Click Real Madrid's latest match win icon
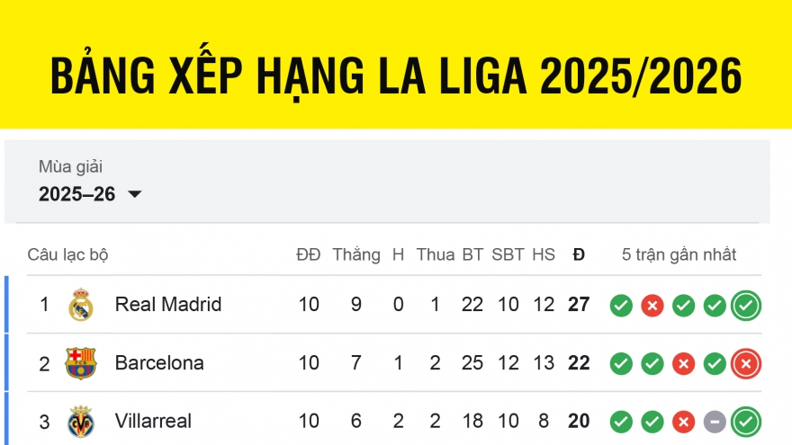This screenshot has height=445, width=792. pyautogui.click(x=745, y=306)
